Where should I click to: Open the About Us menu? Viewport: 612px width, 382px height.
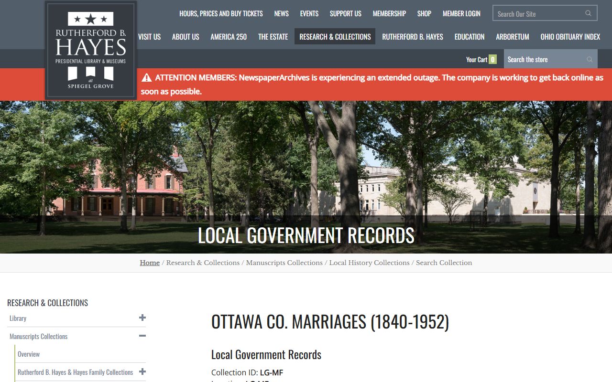(186, 37)
